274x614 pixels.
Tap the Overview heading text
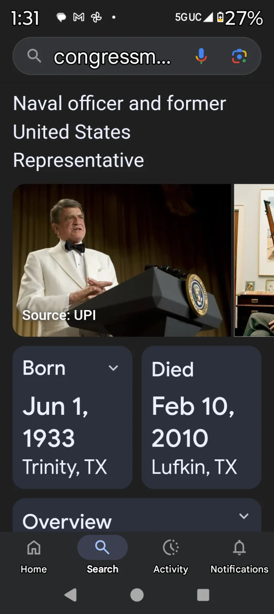(67, 522)
